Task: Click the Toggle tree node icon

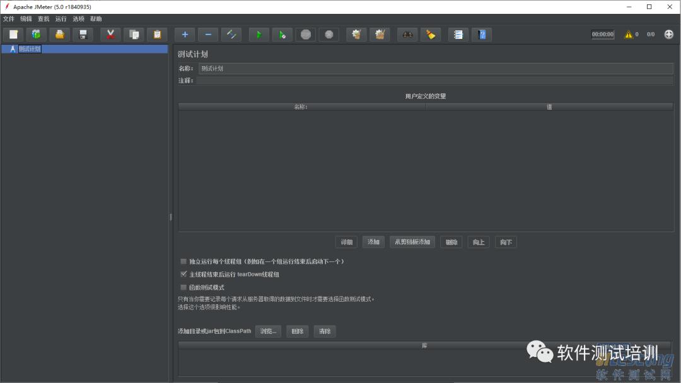Action: point(231,35)
